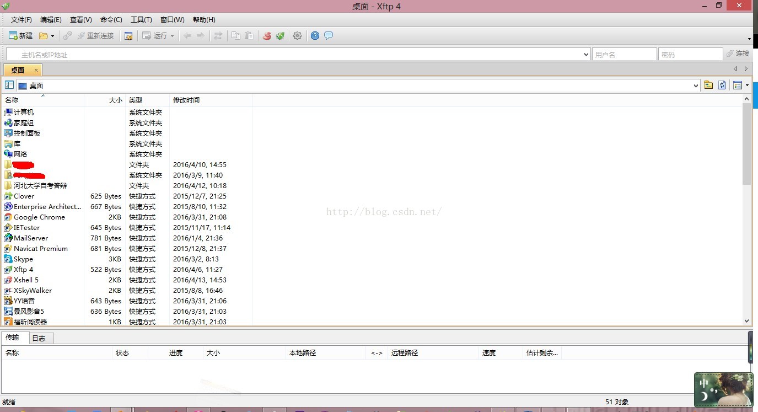Screen dimensions: 758x412
Task: Click the Clover shortcut icon
Action: 8,196
